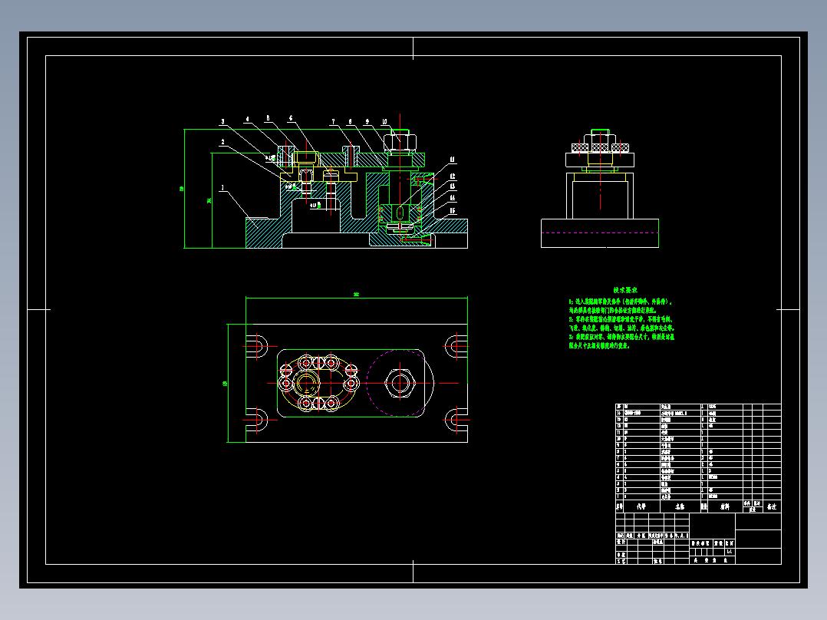Click the width dimension above the plan view

tap(356, 295)
